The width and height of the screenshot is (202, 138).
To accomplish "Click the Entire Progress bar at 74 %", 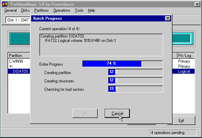I will 122,64.
